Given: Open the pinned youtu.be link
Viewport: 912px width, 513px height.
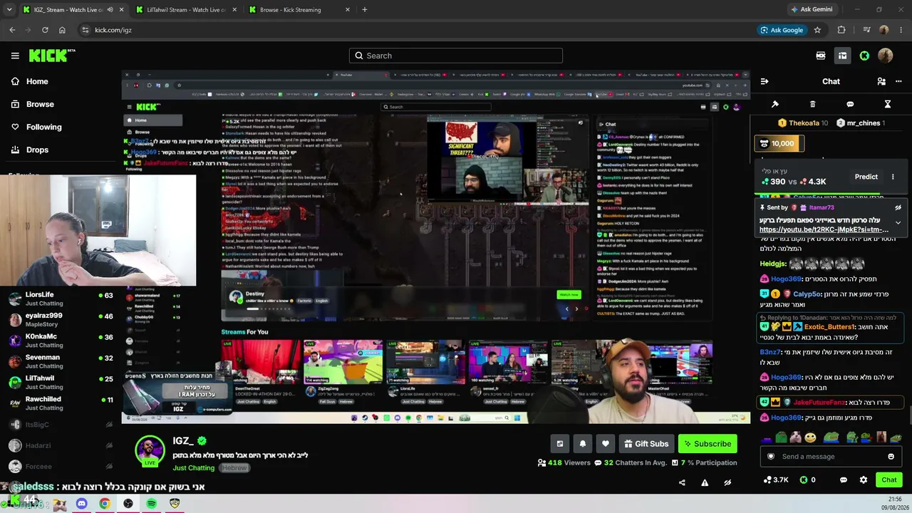Looking at the screenshot, I should tap(824, 229).
